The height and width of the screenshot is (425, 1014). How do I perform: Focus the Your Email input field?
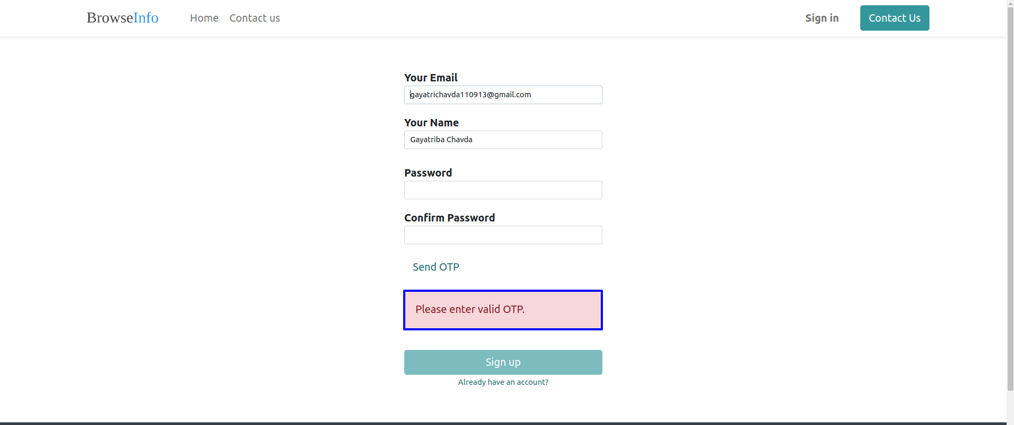[x=503, y=95]
